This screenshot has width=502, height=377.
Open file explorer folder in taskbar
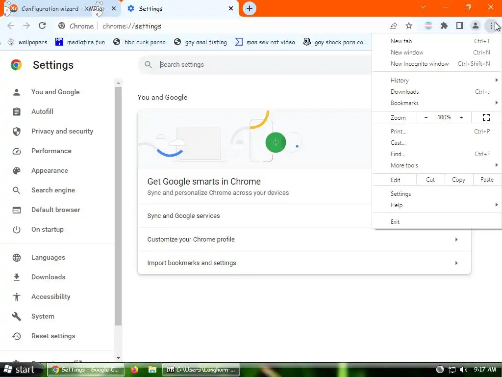click(x=152, y=370)
